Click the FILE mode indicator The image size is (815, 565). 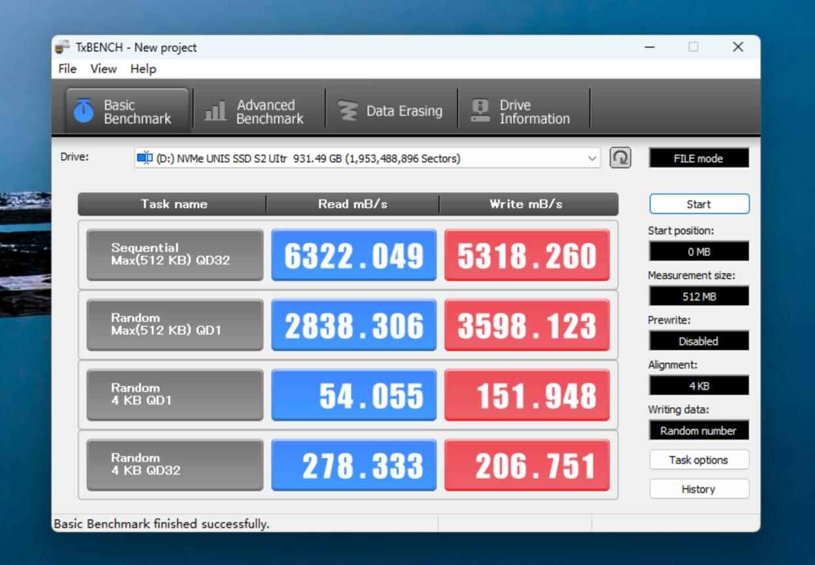point(699,158)
